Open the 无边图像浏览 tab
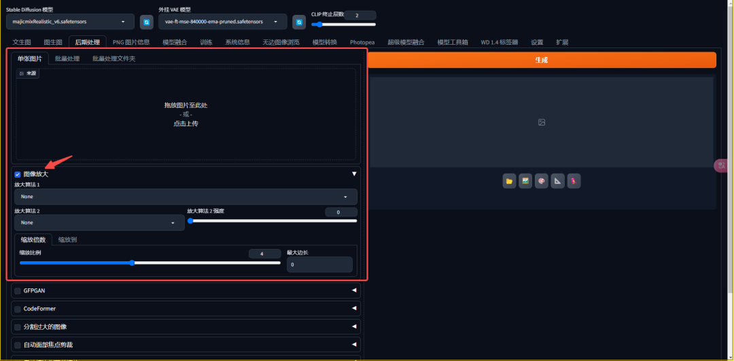The width and height of the screenshot is (734, 361). (281, 42)
